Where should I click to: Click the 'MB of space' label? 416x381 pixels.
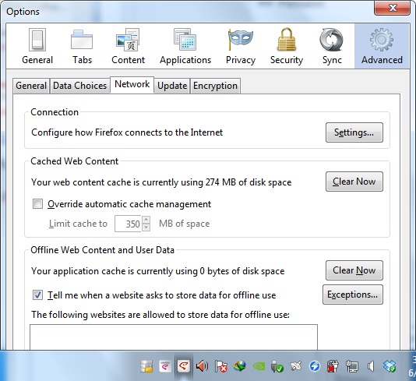tap(185, 224)
